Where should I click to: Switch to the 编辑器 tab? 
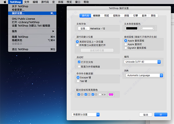point(97,16)
